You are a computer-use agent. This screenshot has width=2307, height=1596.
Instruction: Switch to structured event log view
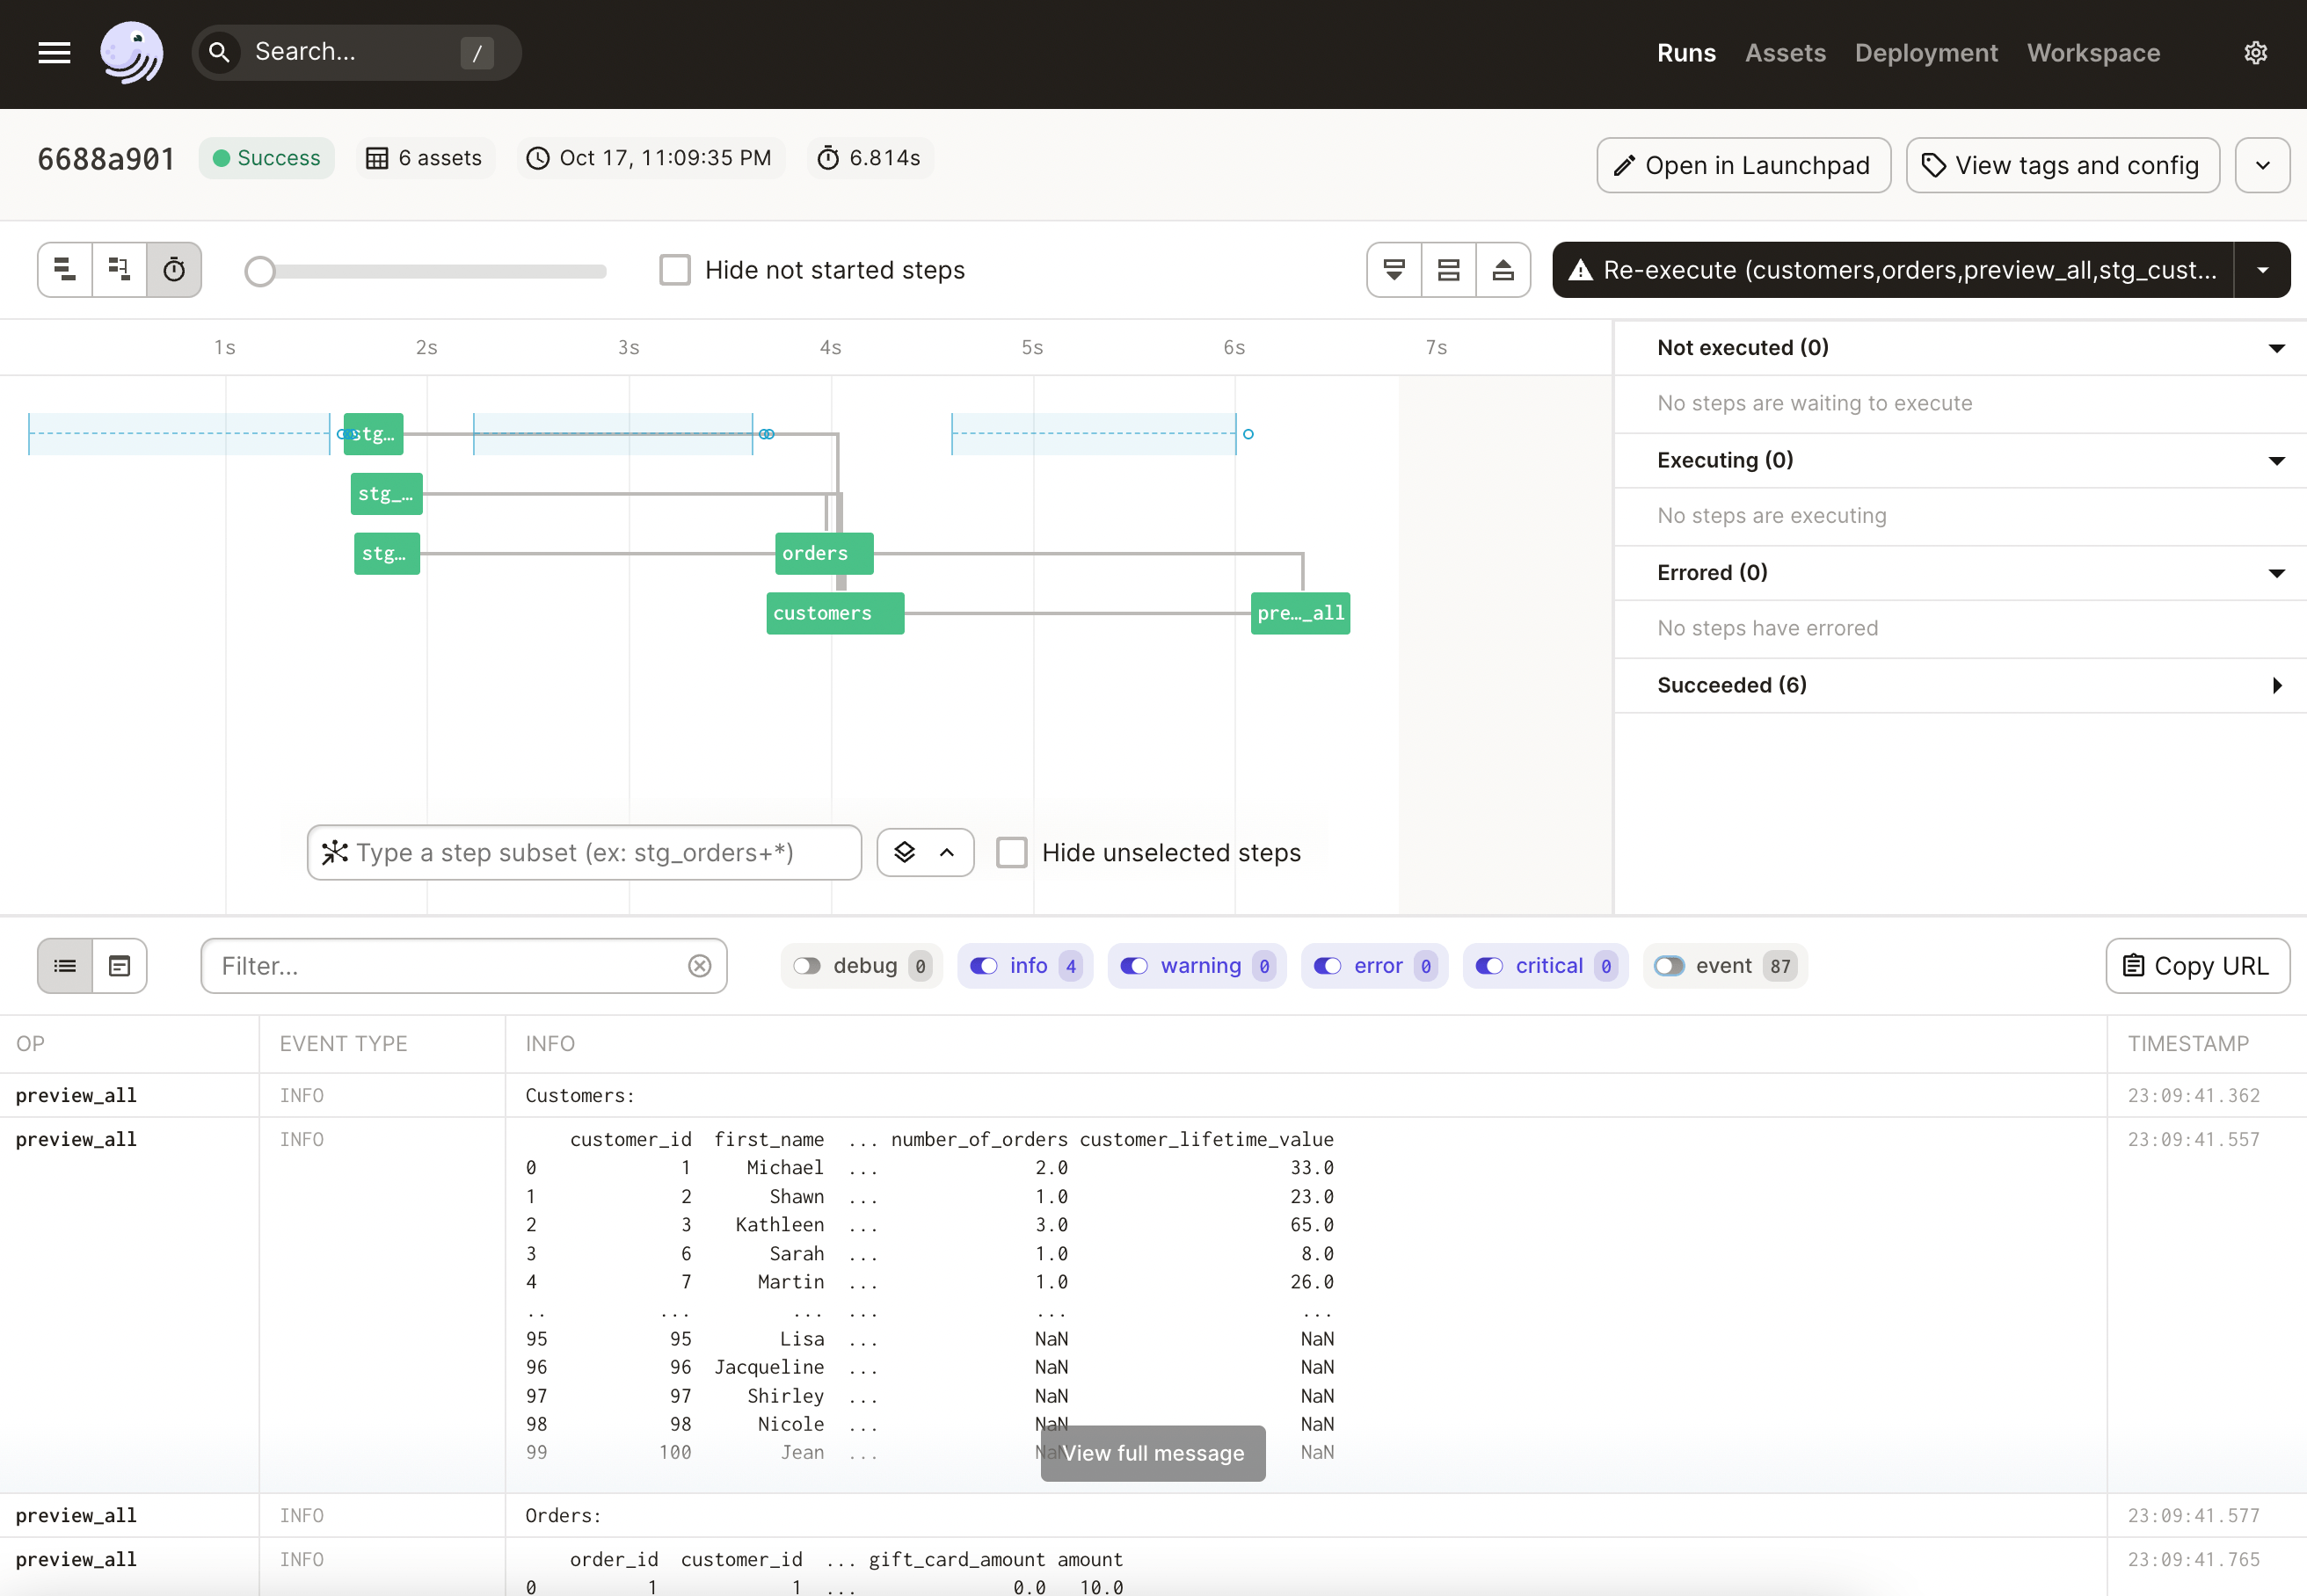click(65, 966)
